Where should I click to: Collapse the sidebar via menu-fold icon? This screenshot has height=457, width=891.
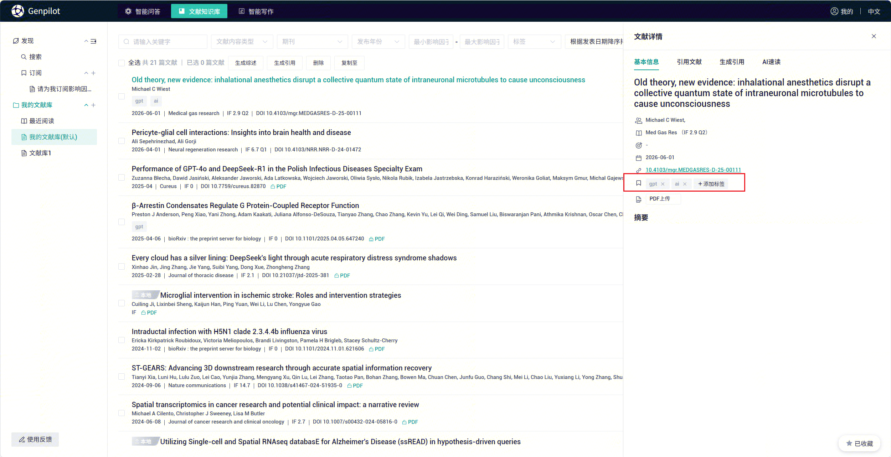pyautogui.click(x=93, y=41)
